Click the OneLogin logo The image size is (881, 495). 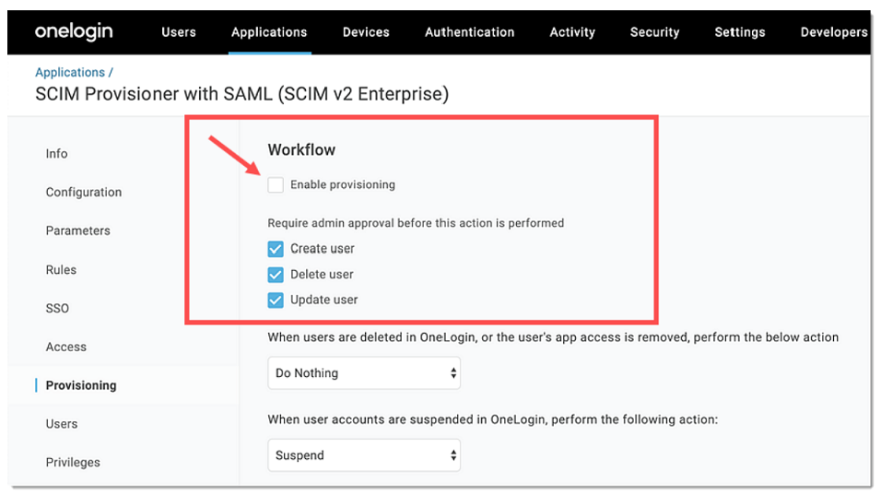pos(74,32)
